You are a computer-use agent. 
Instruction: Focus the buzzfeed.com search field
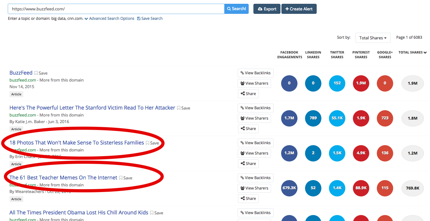point(116,9)
